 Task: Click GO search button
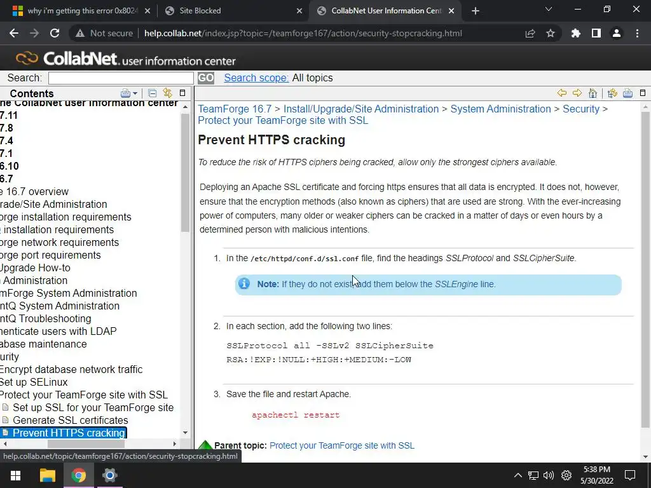click(x=206, y=78)
